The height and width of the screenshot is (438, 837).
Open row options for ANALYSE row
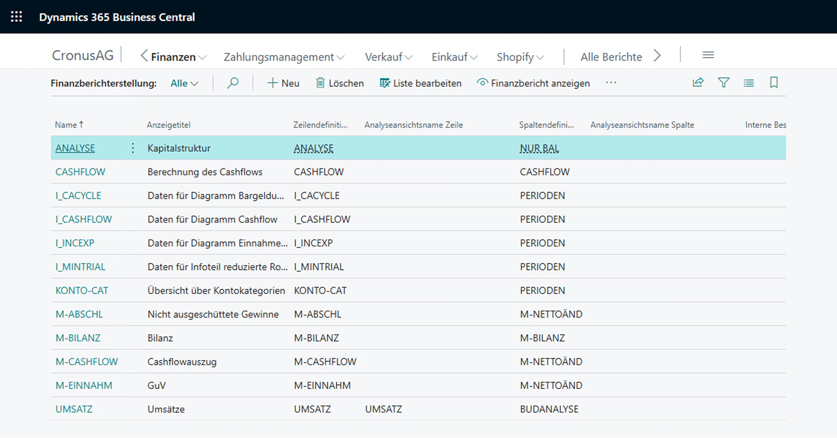133,148
